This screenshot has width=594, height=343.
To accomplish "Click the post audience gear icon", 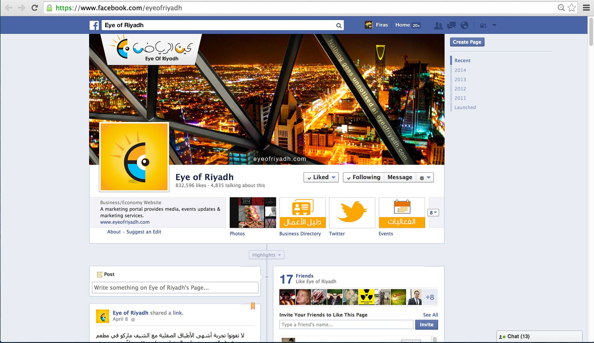I will (133, 319).
